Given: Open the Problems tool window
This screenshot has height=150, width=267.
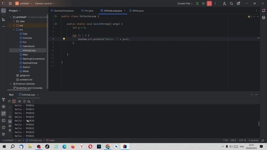Looking at the screenshot, I should [x=3, y=127].
